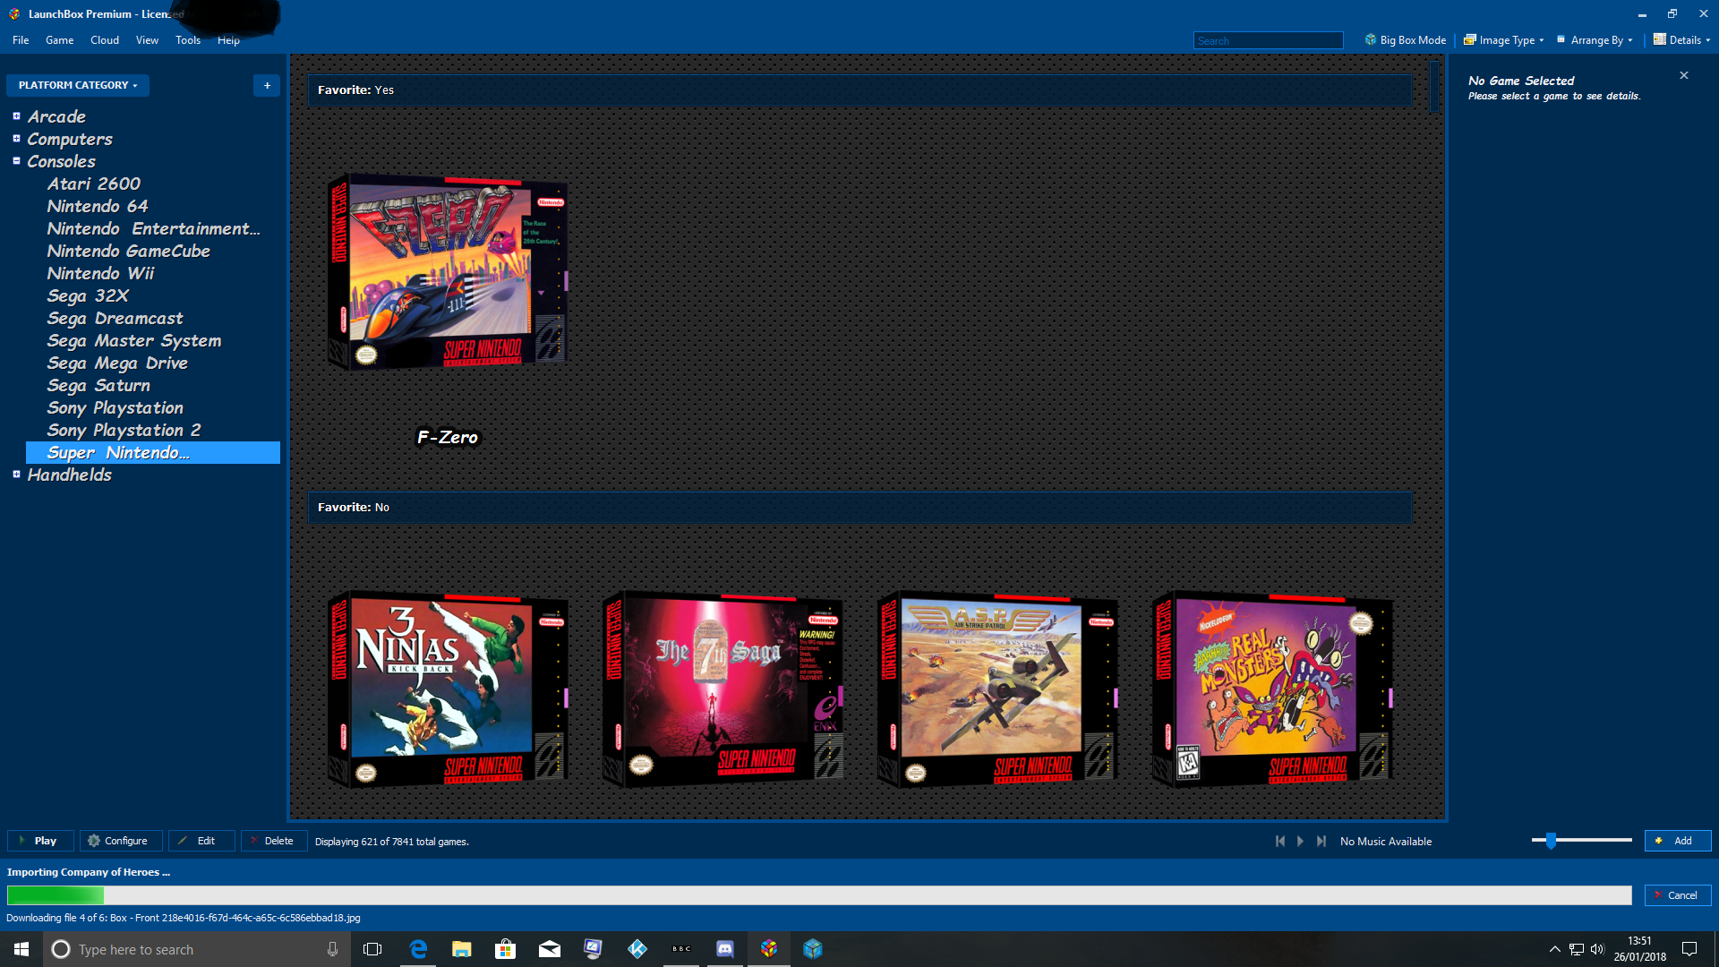Select Sega Dreamcast platform
1719x967 pixels.
(x=115, y=318)
